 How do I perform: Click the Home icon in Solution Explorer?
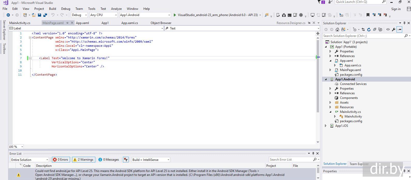tap(337, 29)
